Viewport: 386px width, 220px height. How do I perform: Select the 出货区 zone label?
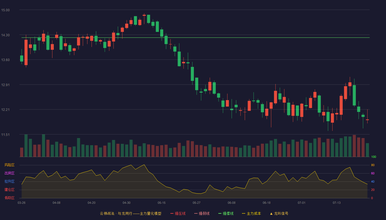pyautogui.click(x=9, y=173)
